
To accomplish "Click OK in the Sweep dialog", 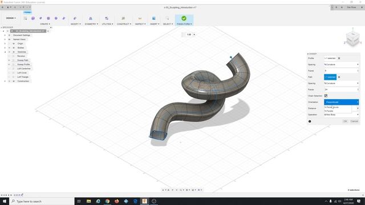I will click(x=345, y=121).
